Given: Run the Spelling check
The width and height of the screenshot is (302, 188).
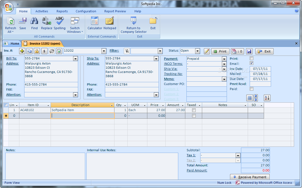Looking at the screenshot, I should (x=60, y=21).
